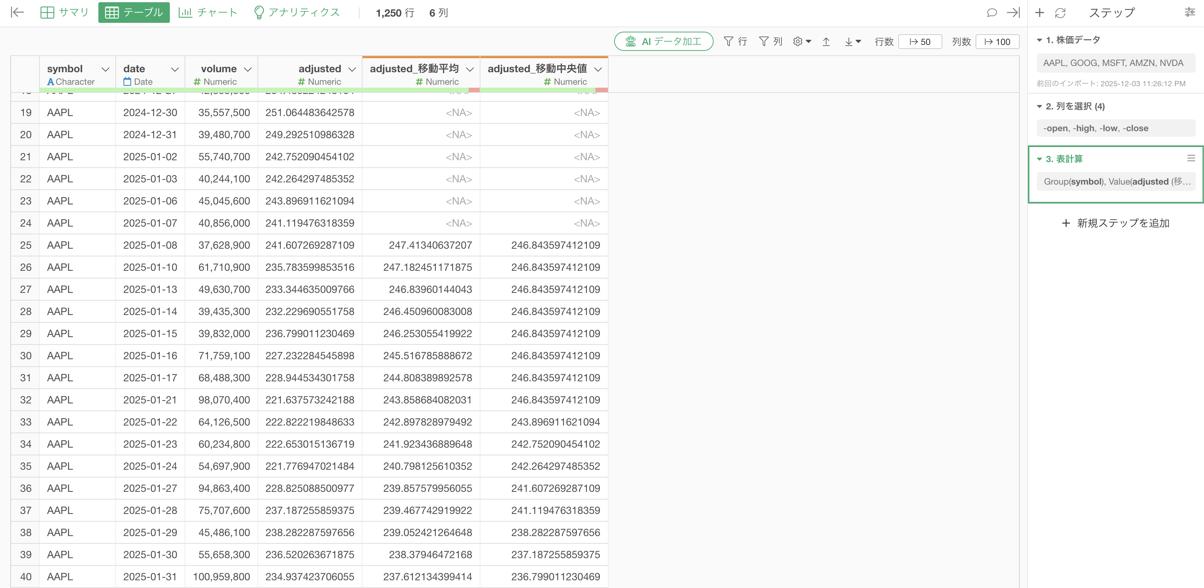Image resolution: width=1204 pixels, height=588 pixels.
Task: Open the comment bubble icon
Action: (991, 13)
